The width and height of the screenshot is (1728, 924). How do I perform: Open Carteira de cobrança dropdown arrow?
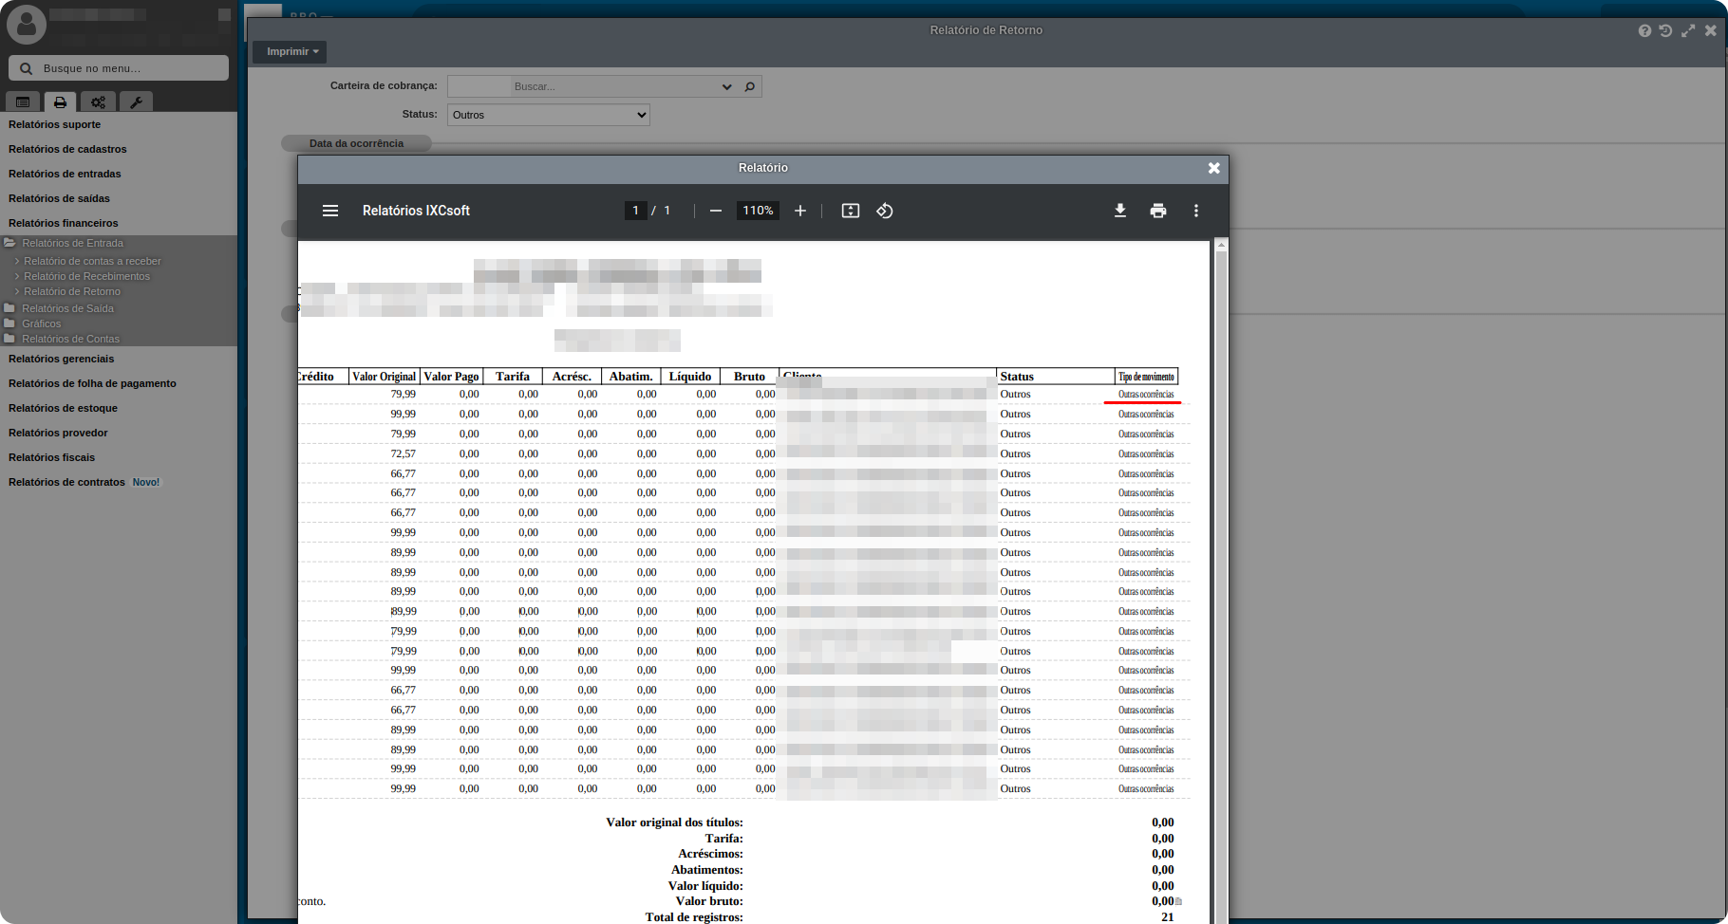coord(727,86)
